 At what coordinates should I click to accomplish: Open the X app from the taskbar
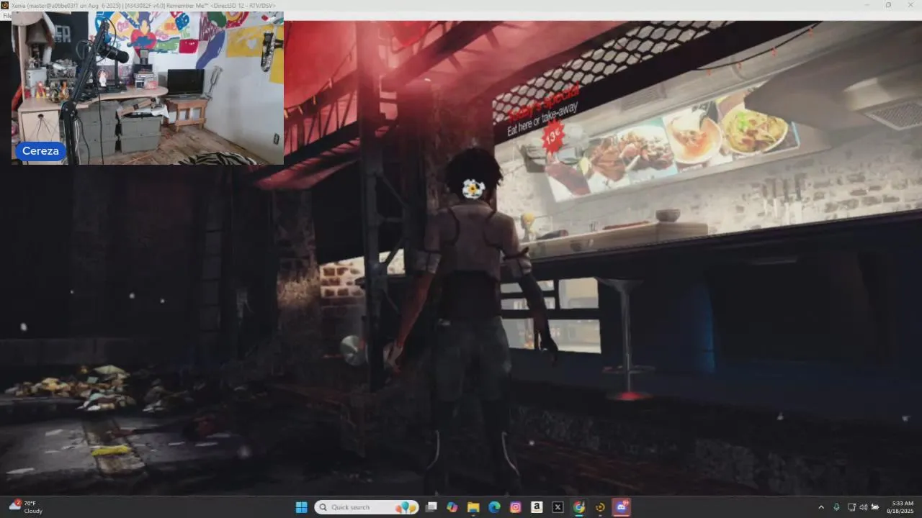click(x=558, y=507)
